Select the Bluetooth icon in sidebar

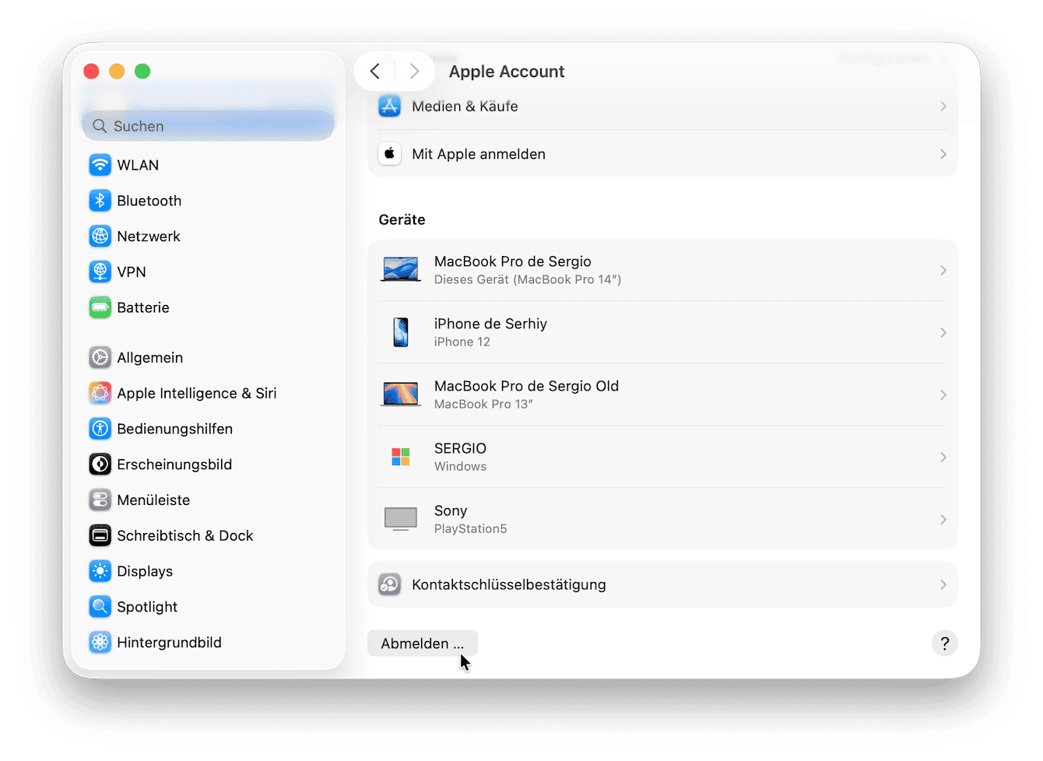coord(100,201)
